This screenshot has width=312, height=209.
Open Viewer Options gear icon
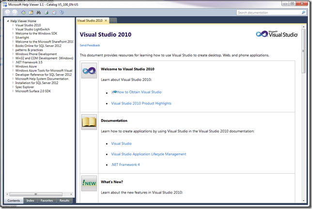point(62,13)
